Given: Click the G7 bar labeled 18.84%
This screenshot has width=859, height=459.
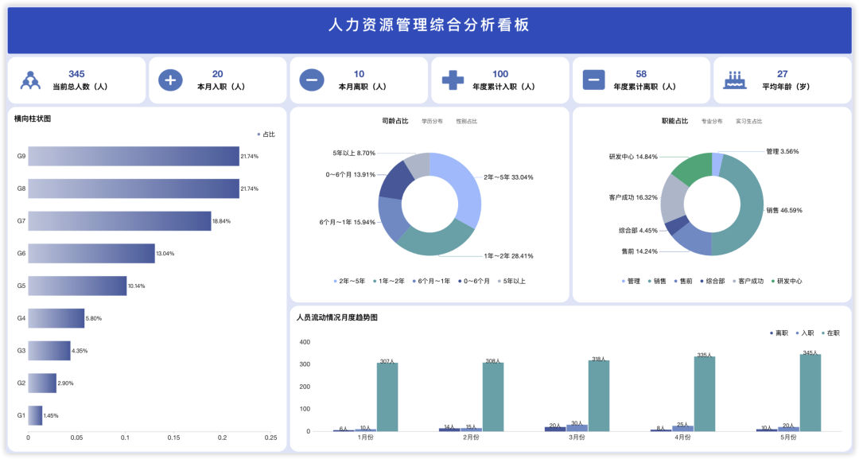Looking at the screenshot, I should point(119,220).
